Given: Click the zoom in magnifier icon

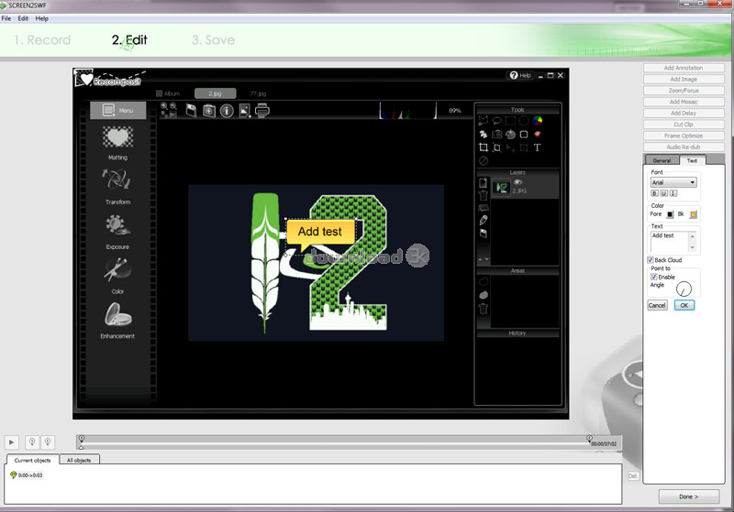Looking at the screenshot, I should click(164, 106).
